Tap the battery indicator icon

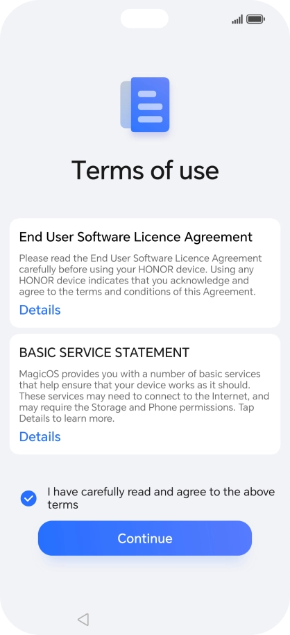click(255, 19)
